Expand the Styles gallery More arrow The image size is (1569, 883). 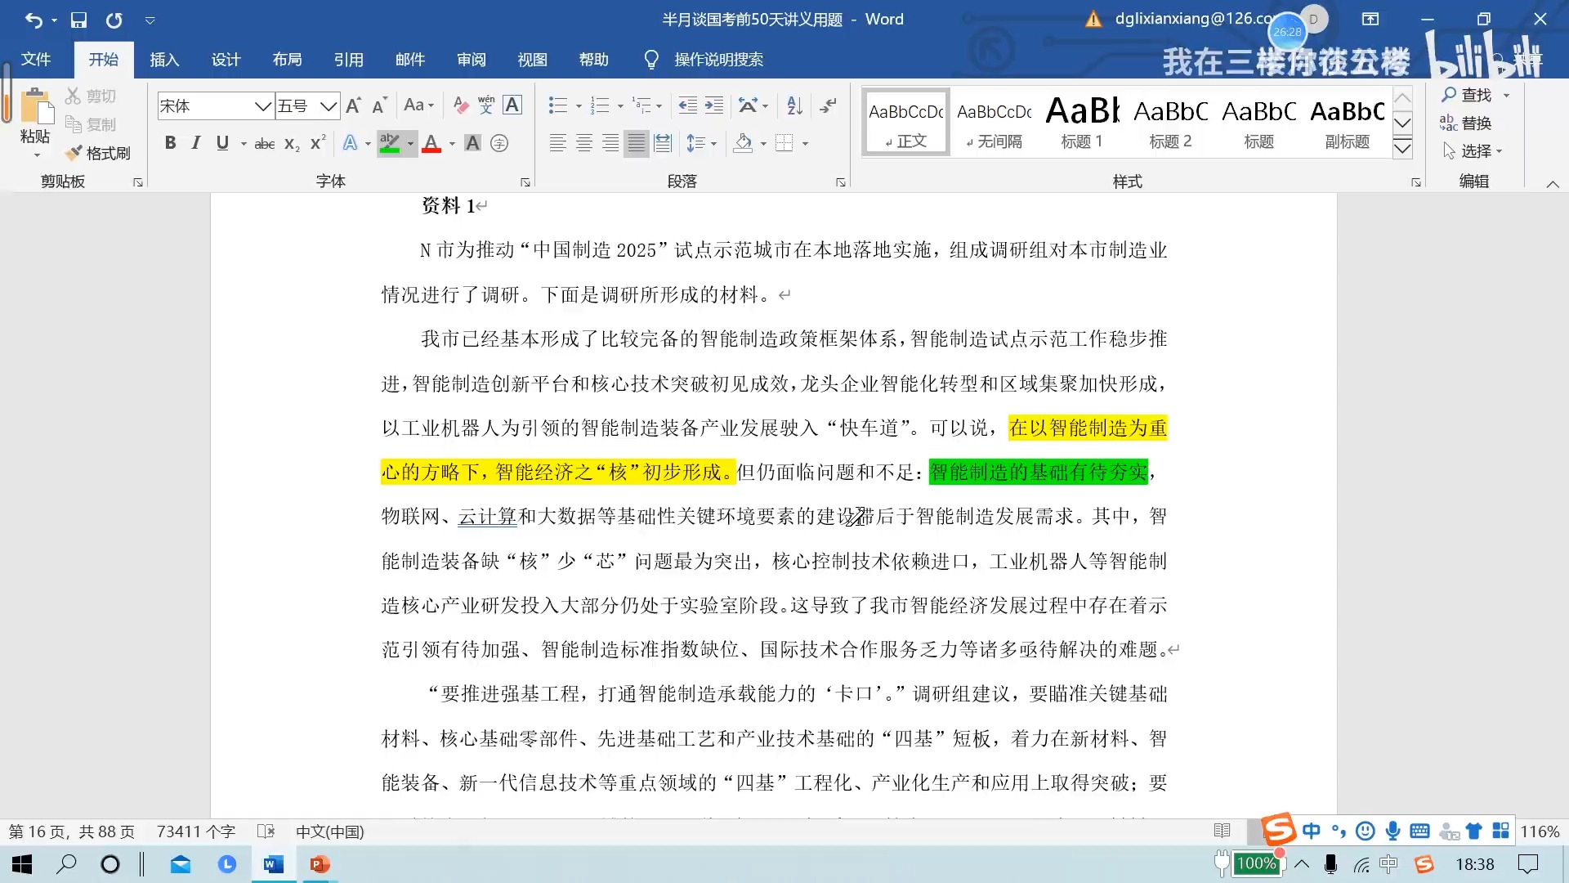[1402, 148]
